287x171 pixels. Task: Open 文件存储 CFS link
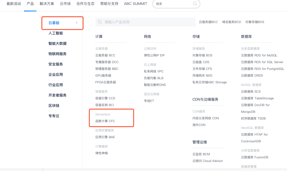pos(202,69)
